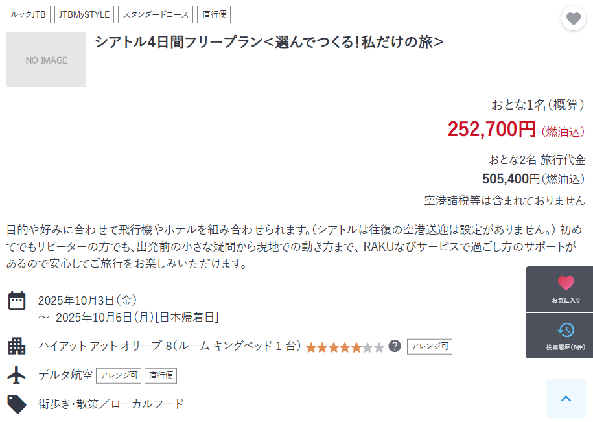
Task: Click the NO IMAGE tour thumbnail
Action: 46,60
